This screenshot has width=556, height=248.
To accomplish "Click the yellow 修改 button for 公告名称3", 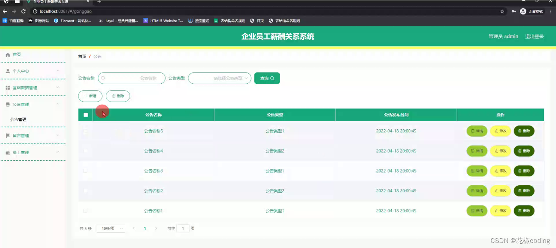I will (x=501, y=171).
